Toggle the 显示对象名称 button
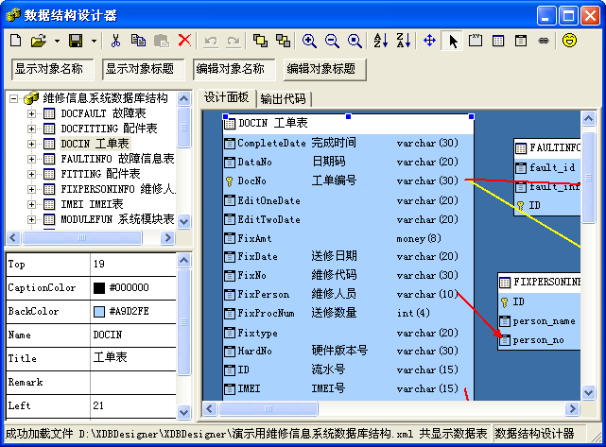Image resolution: width=606 pixels, height=447 pixels. (x=49, y=69)
